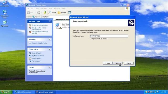This screenshot has width=168, height=94.
Task: Open Control Panel from Other Places
Action: (x=36, y=53)
